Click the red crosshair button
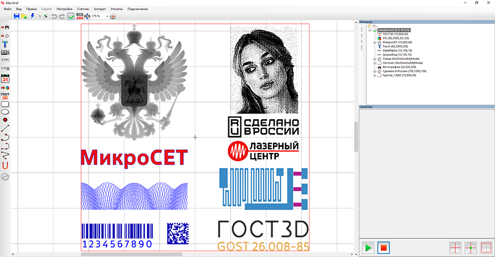 455,248
